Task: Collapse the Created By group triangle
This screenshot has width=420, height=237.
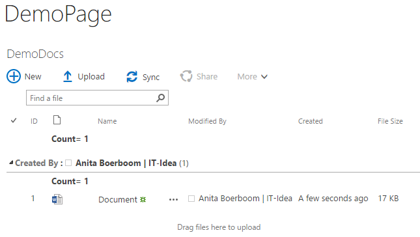Action: (x=11, y=162)
